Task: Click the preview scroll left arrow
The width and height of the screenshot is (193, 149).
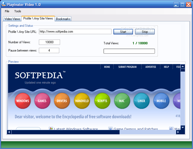Action: point(9,132)
